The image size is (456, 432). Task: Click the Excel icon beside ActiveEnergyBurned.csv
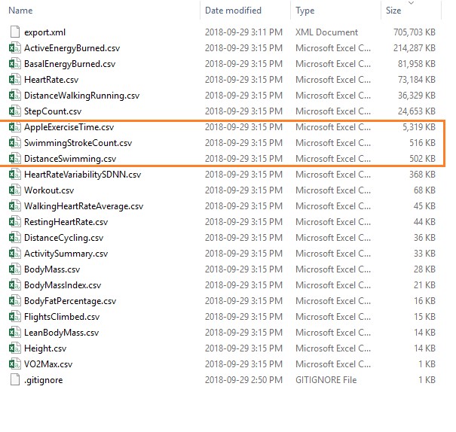(x=15, y=47)
